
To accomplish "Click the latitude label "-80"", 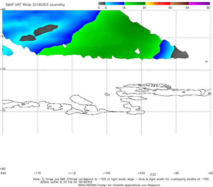I will 3,169.
